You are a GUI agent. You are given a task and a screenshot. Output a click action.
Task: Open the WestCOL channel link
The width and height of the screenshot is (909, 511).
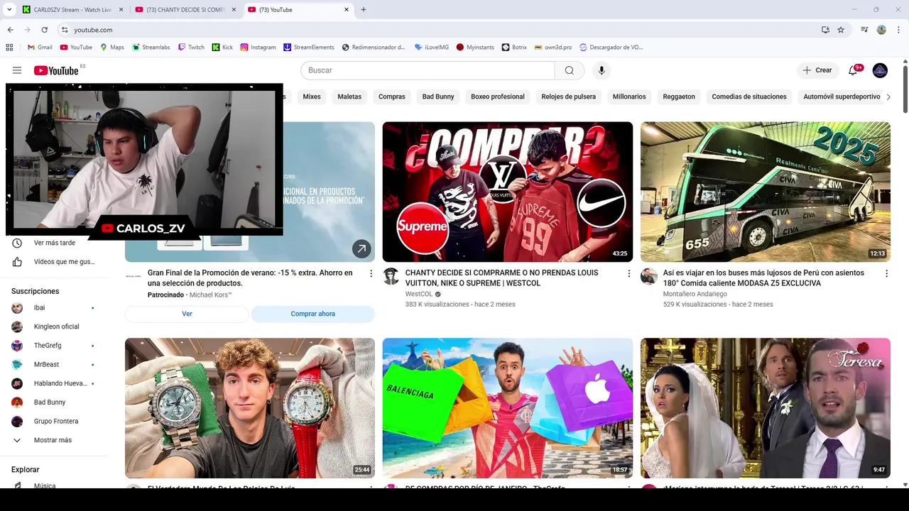(x=419, y=294)
